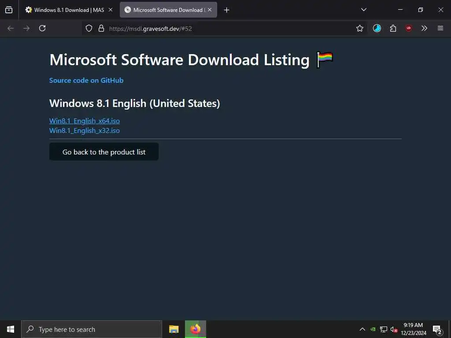Open Firefox View in the tab bar
Viewport: 451px width, 338px height.
[x=9, y=10]
